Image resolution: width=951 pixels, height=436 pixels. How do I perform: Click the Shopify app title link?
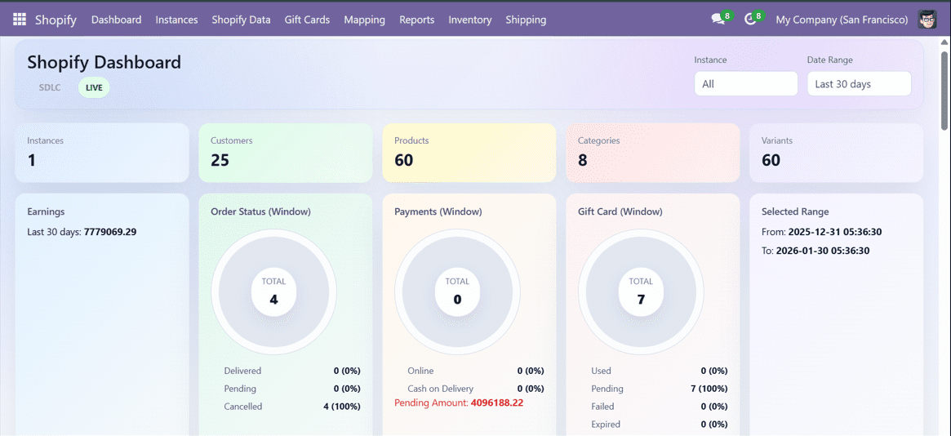[x=56, y=20]
